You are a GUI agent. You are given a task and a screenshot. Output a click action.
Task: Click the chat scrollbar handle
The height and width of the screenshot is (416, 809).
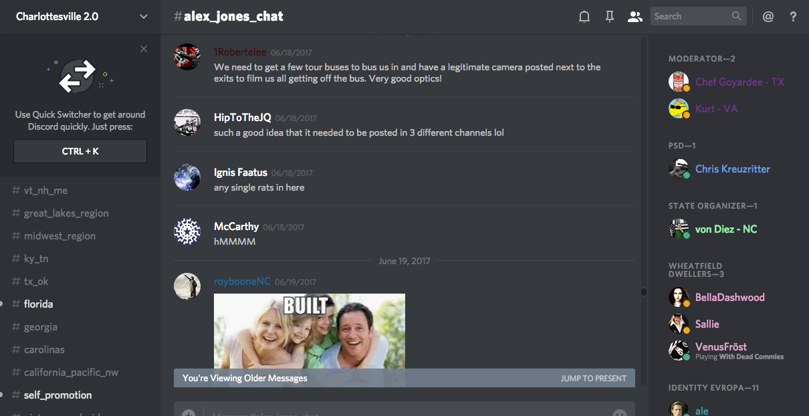coord(644,292)
